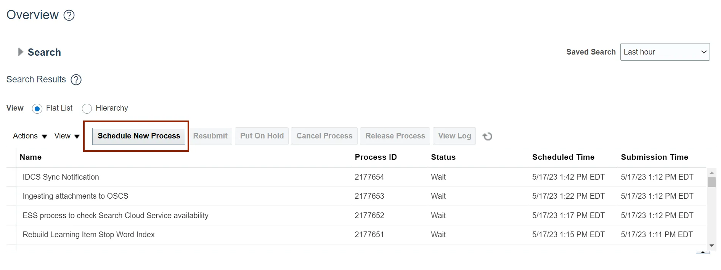Image resolution: width=721 pixels, height=270 pixels.
Task: Open the View menu in toolbar
Action: (x=67, y=136)
